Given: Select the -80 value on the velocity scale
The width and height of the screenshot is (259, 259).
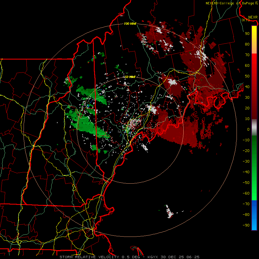Looking at the screenshot, I should pos(246,215).
